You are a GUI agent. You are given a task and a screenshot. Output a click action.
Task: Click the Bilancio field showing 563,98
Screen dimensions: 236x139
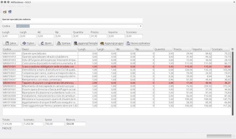76,124
